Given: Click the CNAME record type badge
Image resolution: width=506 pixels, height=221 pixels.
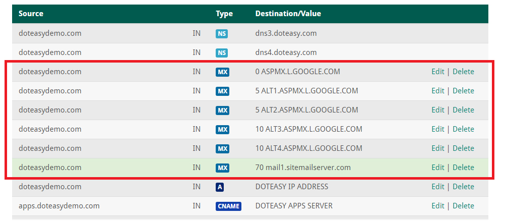Looking at the screenshot, I should click(228, 206).
